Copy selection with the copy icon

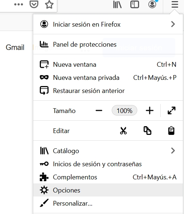[147, 131]
